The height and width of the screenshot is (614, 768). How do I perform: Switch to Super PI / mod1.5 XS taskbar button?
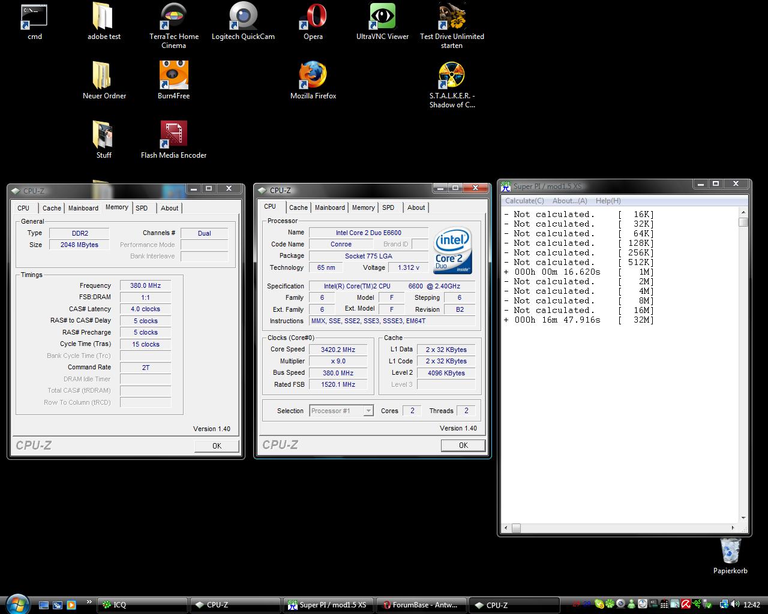point(329,605)
